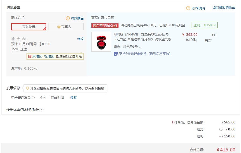Click the product price ¥565.00
Viewport: 241px width, 153px height.
pyautogui.click(x=190, y=35)
